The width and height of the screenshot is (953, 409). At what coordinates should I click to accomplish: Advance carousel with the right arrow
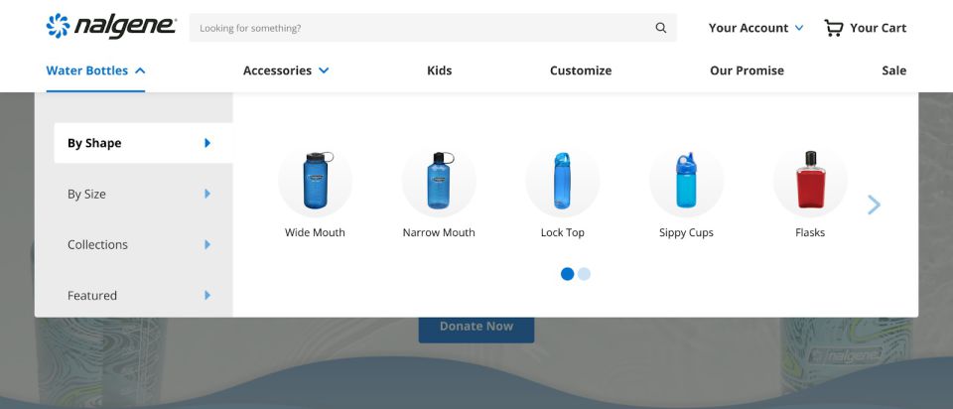[x=874, y=205]
